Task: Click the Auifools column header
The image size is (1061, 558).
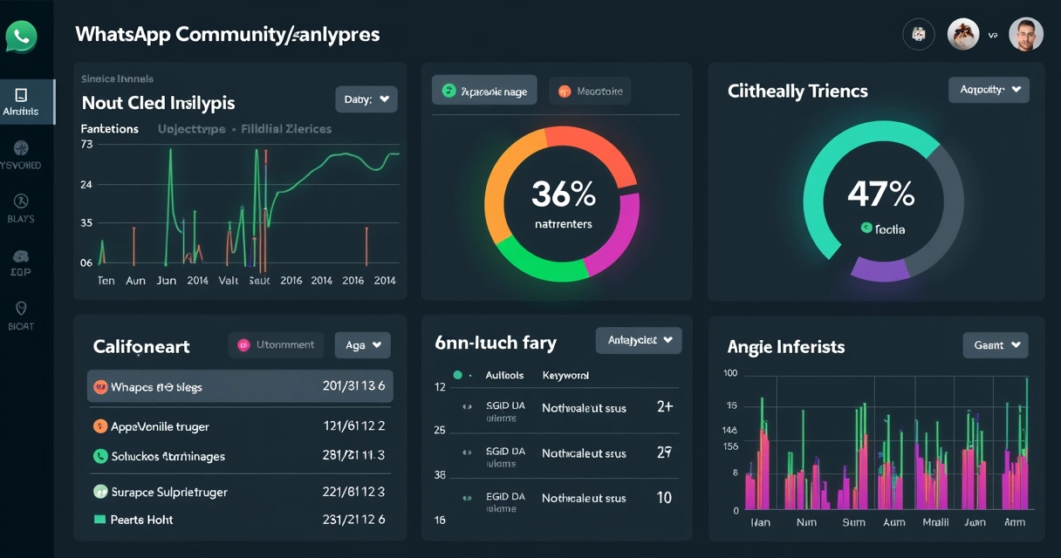Action: pos(504,375)
